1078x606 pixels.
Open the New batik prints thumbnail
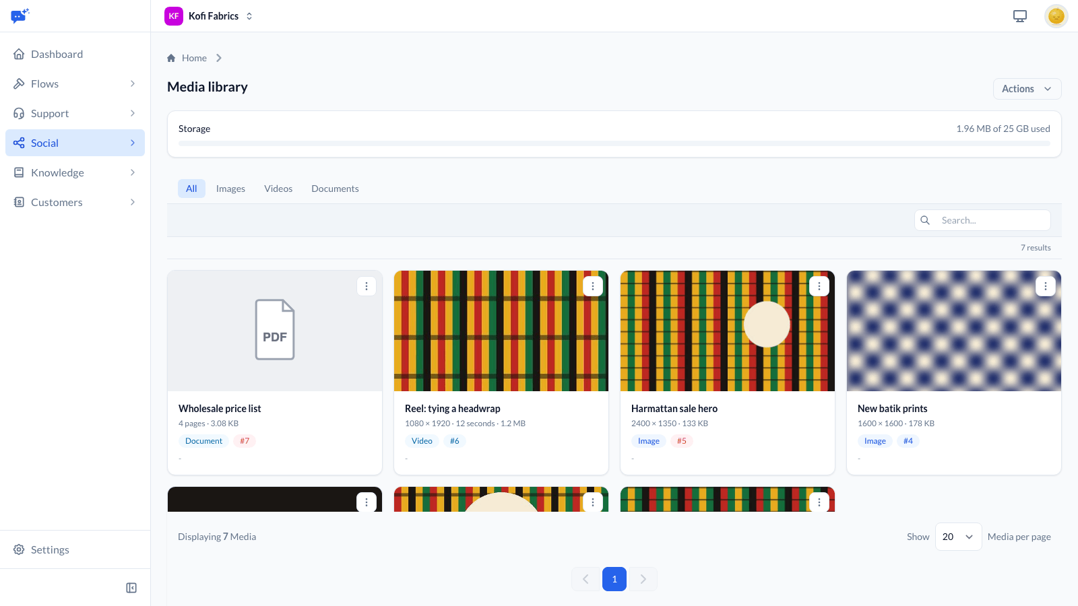(x=954, y=331)
